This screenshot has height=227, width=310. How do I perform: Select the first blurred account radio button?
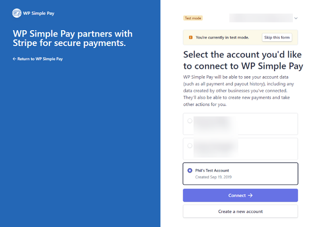pos(190,121)
